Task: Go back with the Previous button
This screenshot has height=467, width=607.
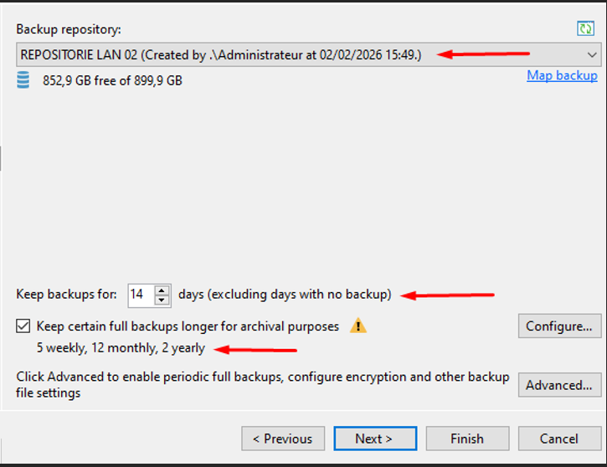Action: 283,439
